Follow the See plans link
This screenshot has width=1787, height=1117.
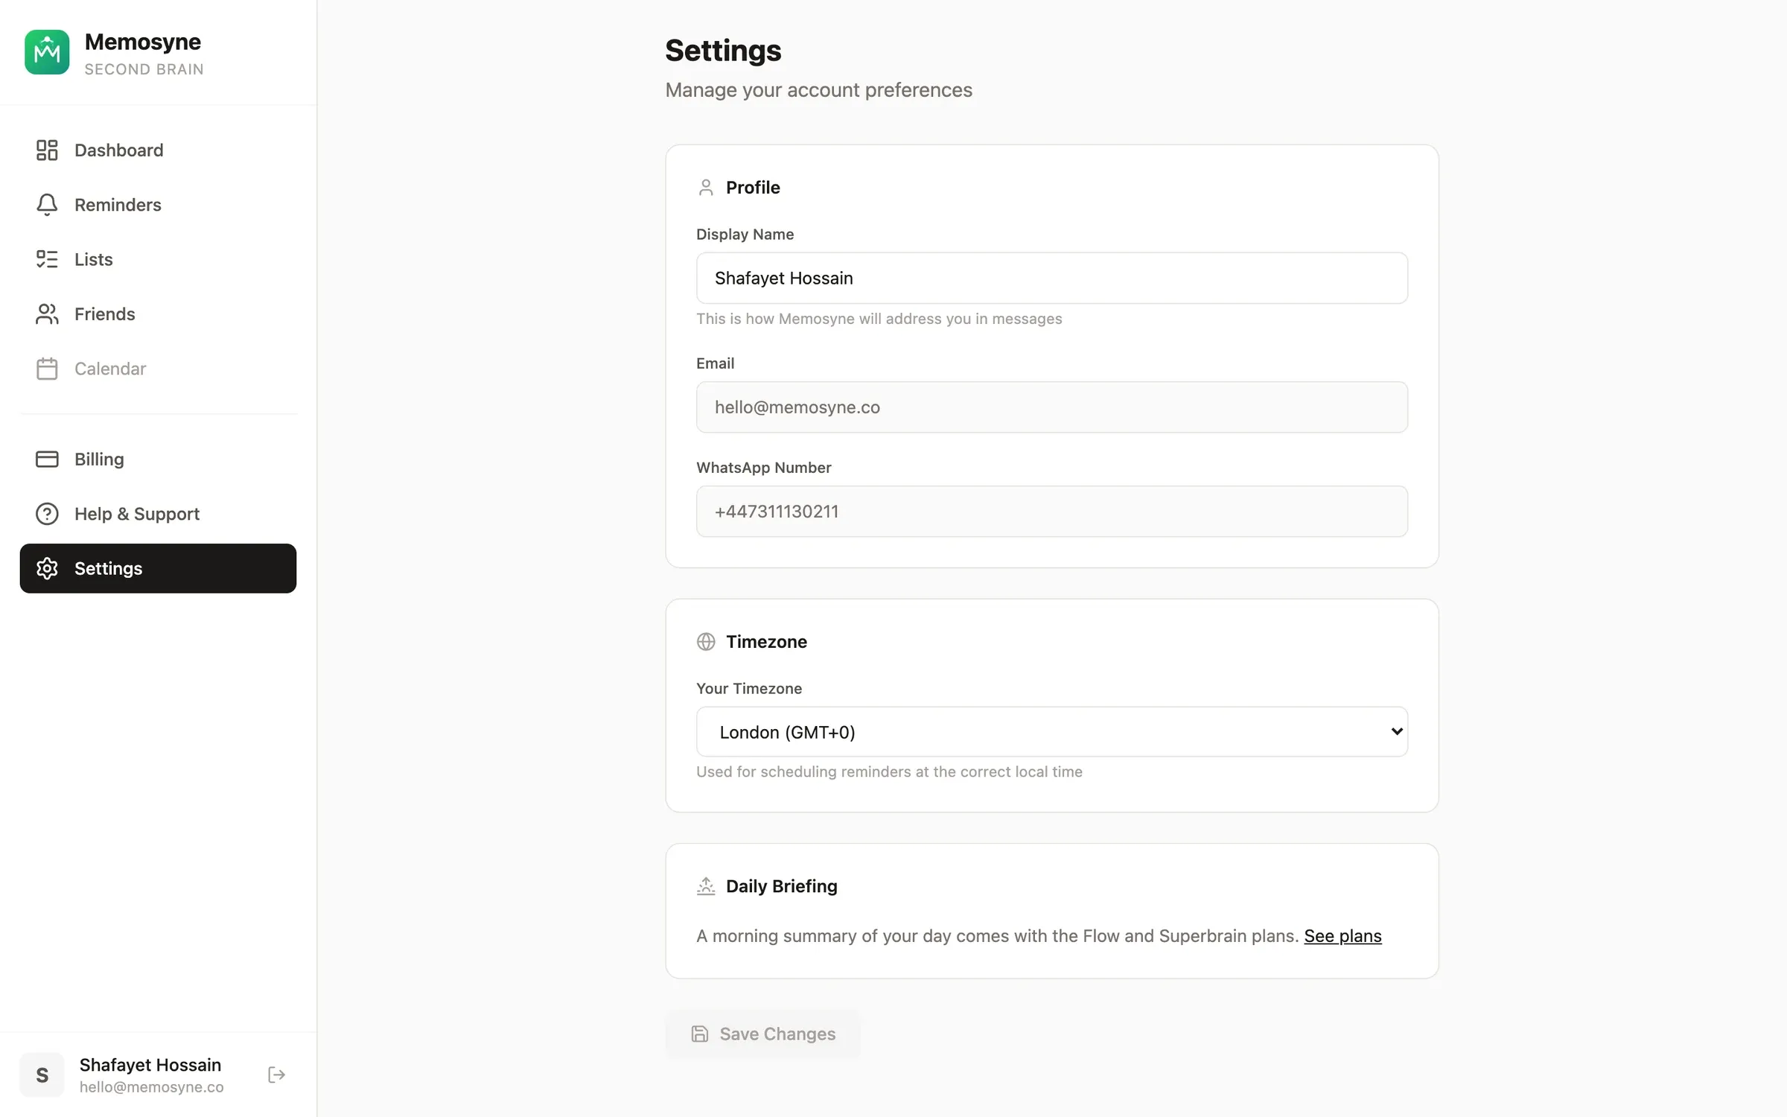[1342, 936]
